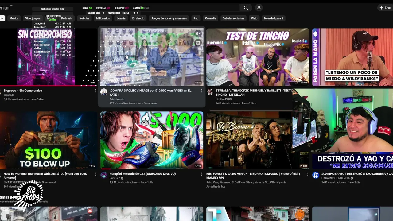Image resolution: width=393 pixels, height=221 pixels.
Task: Open the $100 TO BLOW UP thumbnail
Action: click(x=49, y=140)
